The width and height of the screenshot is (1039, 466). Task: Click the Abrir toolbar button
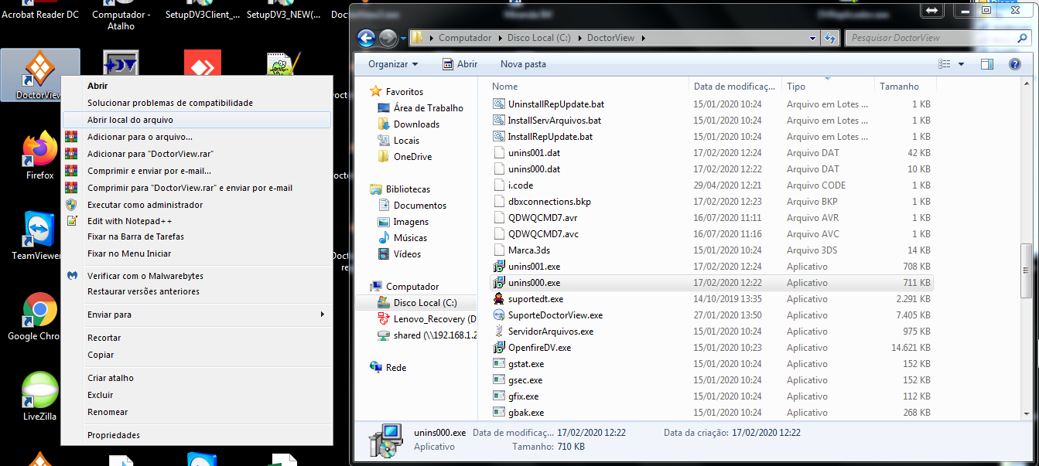coord(460,64)
